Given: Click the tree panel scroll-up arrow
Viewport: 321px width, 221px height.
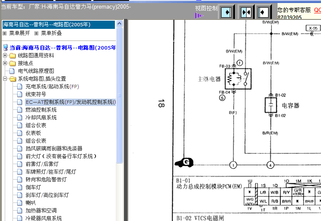Looking at the screenshot, I should (x=119, y=24).
